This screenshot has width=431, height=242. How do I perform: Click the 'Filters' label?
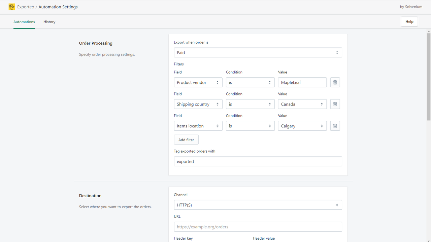[179, 64]
